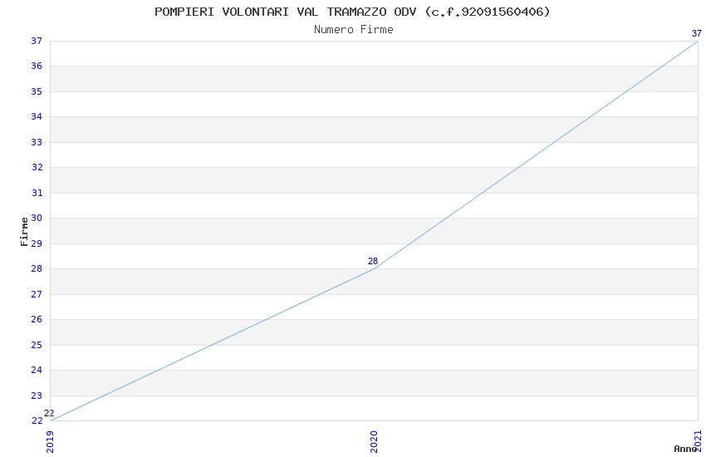706x457 pixels.
Task: Click the chart title POMPIERI VOLONTARI VAL TRAMAZZO ODV
Action: coord(352,12)
